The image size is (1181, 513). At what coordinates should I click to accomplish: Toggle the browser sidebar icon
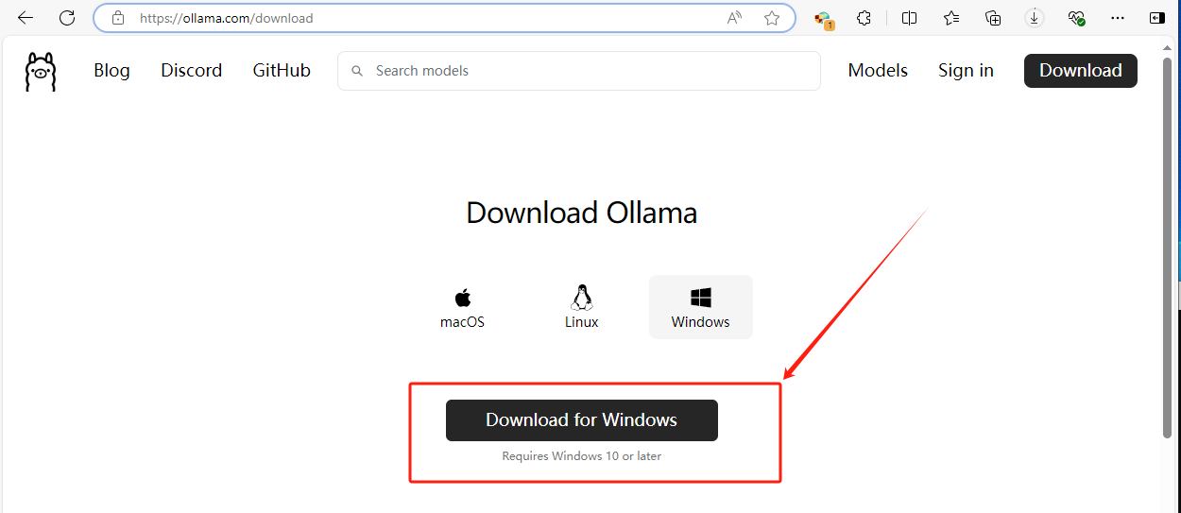coord(1157,18)
